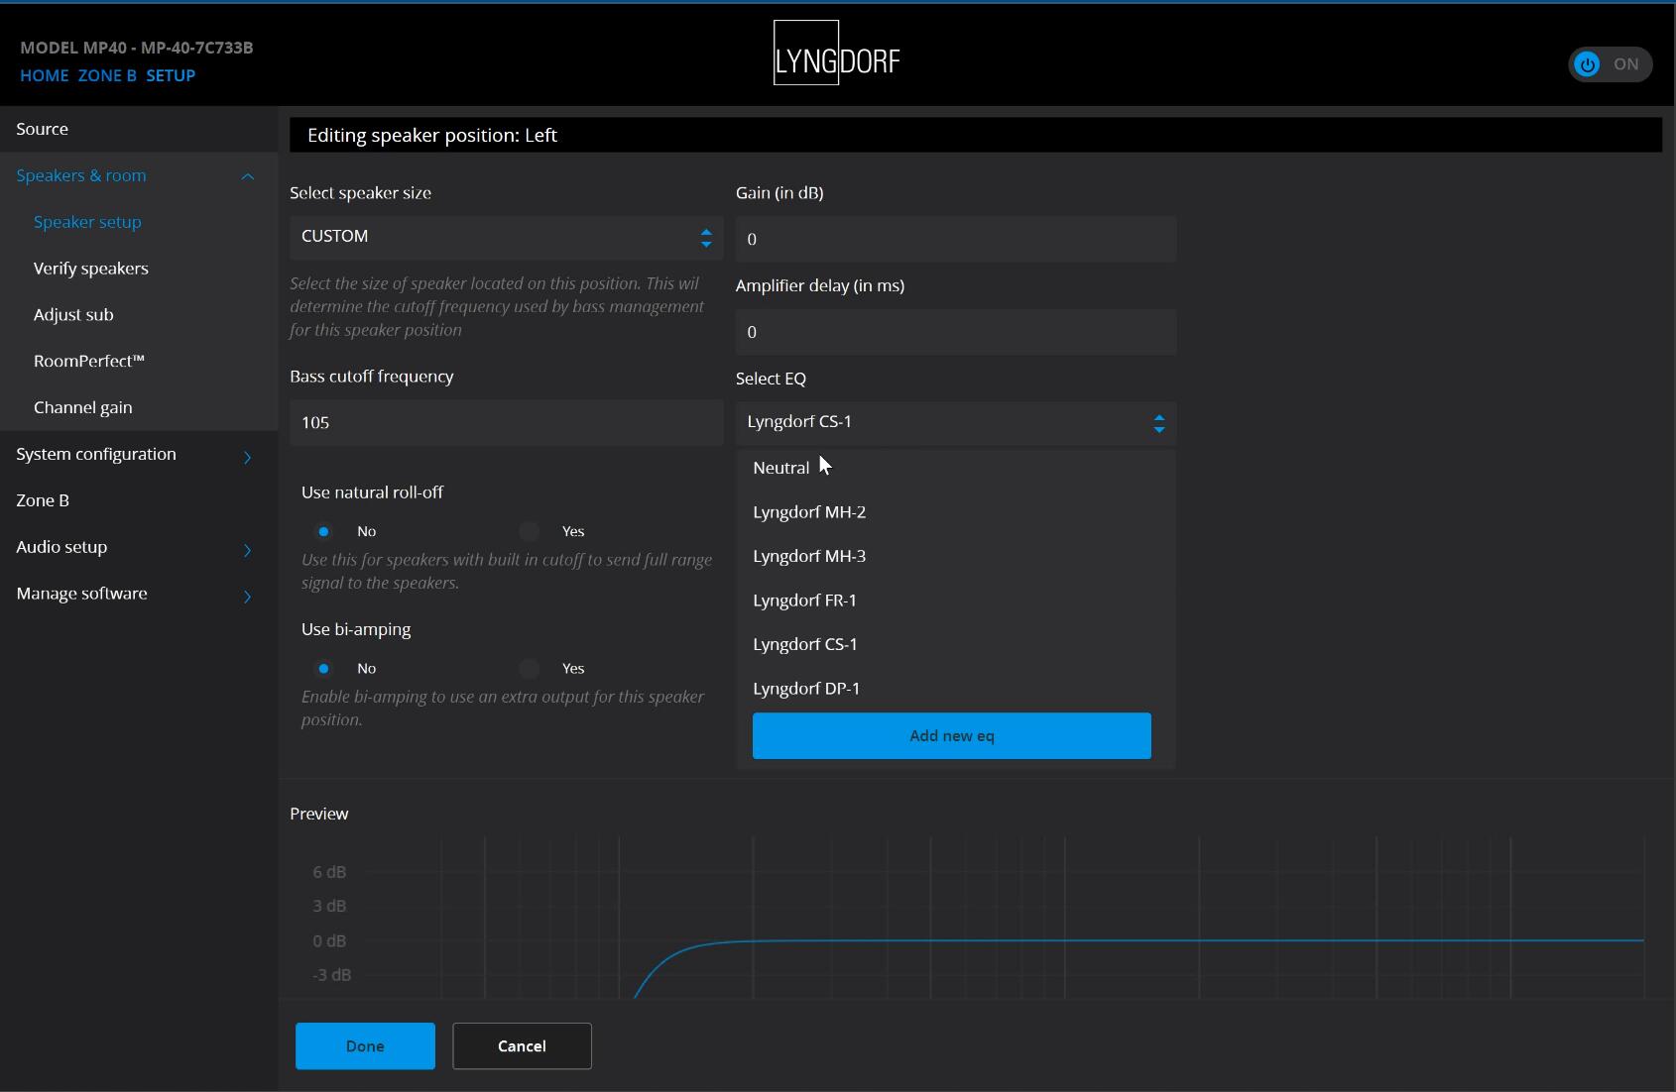
Task: Open RoomPerfect in the sidebar
Action: pyautogui.click(x=89, y=361)
